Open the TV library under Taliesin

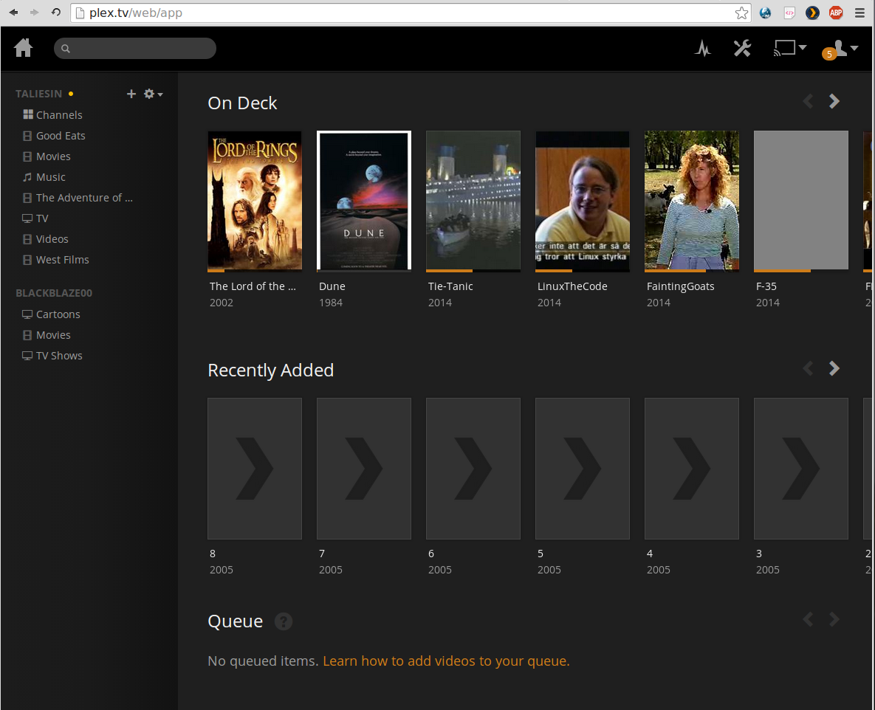tap(35, 218)
